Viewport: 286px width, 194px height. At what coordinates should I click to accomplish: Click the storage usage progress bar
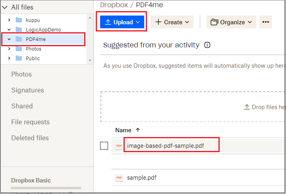point(46,188)
